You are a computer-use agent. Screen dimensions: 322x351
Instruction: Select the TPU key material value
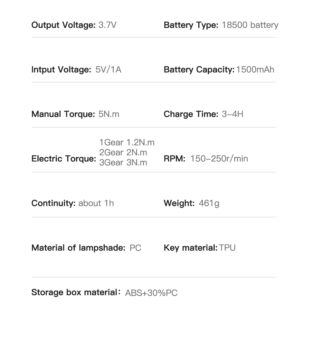point(227,248)
